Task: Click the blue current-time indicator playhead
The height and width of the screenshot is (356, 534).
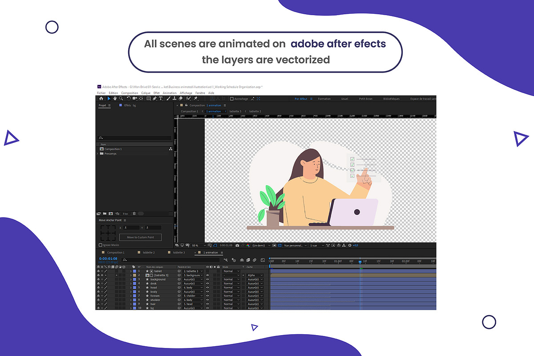Action: [360, 262]
